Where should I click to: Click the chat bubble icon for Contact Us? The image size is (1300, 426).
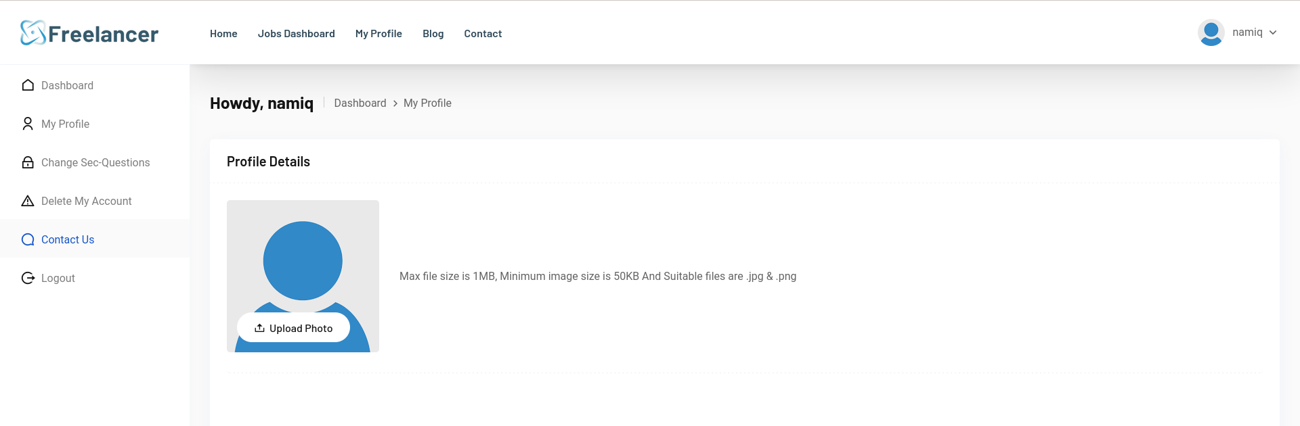coord(28,239)
